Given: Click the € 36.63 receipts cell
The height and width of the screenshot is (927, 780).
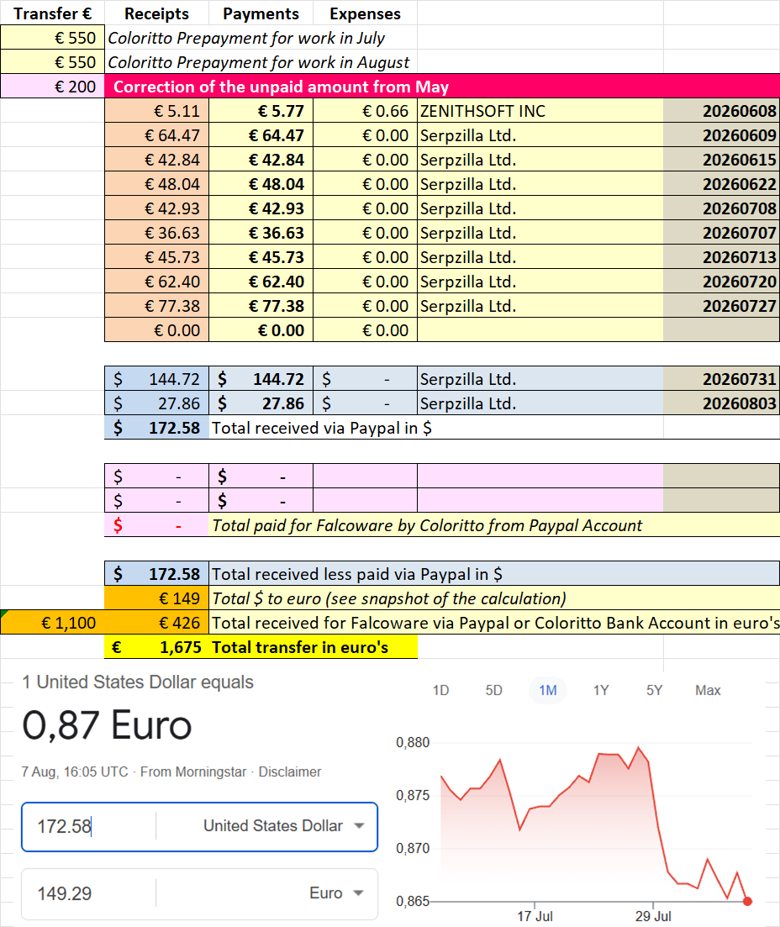Looking at the screenshot, I should (x=156, y=233).
